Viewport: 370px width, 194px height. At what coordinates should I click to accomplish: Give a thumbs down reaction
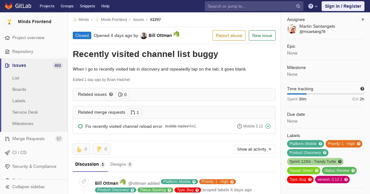tap(102, 149)
